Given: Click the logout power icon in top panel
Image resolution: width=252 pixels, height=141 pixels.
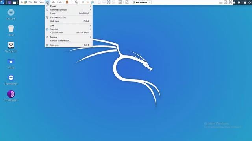Looking at the screenshot, I should tap(250, 2).
